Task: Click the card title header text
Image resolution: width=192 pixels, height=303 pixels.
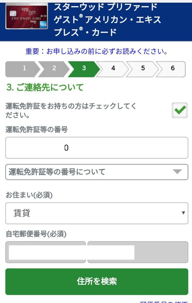Action: click(107, 20)
